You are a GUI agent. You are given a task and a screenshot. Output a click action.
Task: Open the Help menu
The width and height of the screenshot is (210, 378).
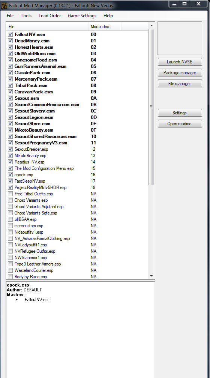pos(108,16)
